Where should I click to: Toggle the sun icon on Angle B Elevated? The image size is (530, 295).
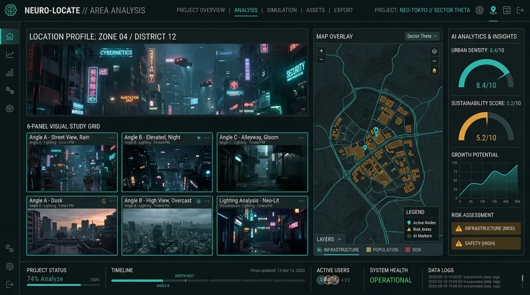pyautogui.click(x=199, y=137)
